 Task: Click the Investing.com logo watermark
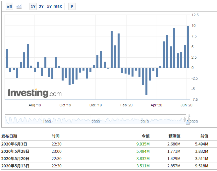click(x=35, y=93)
